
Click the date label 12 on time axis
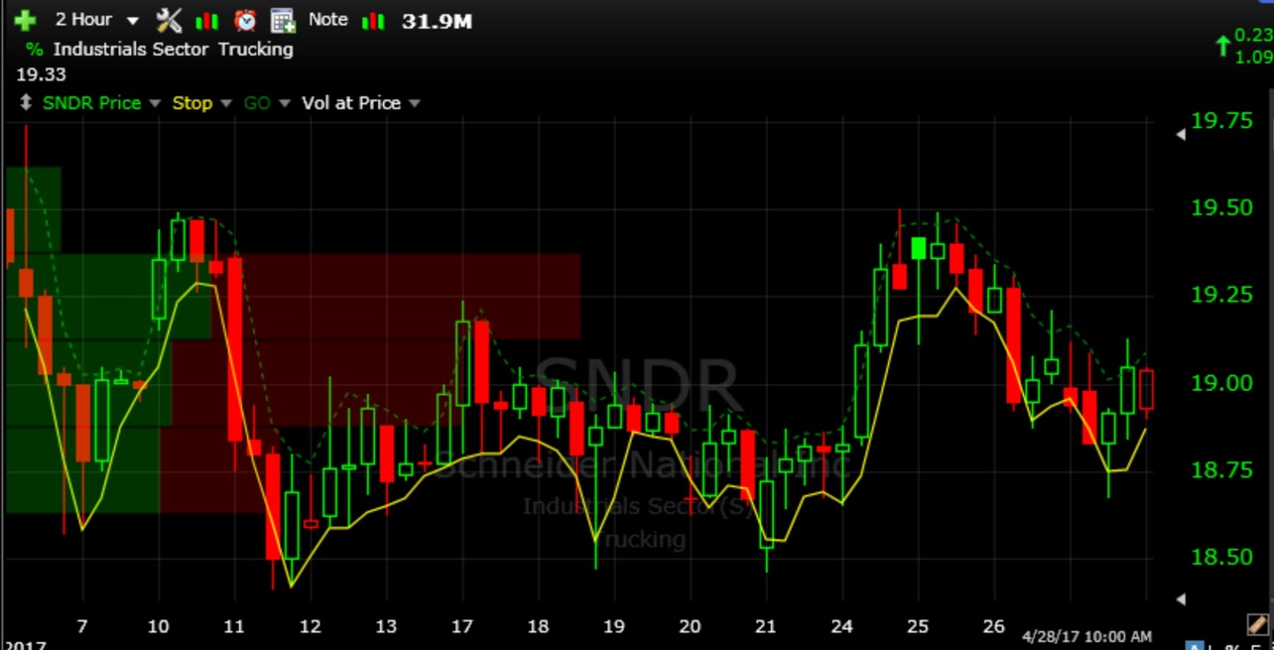[310, 626]
